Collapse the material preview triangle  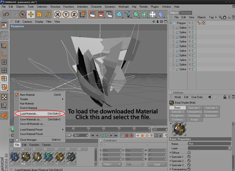171,124
